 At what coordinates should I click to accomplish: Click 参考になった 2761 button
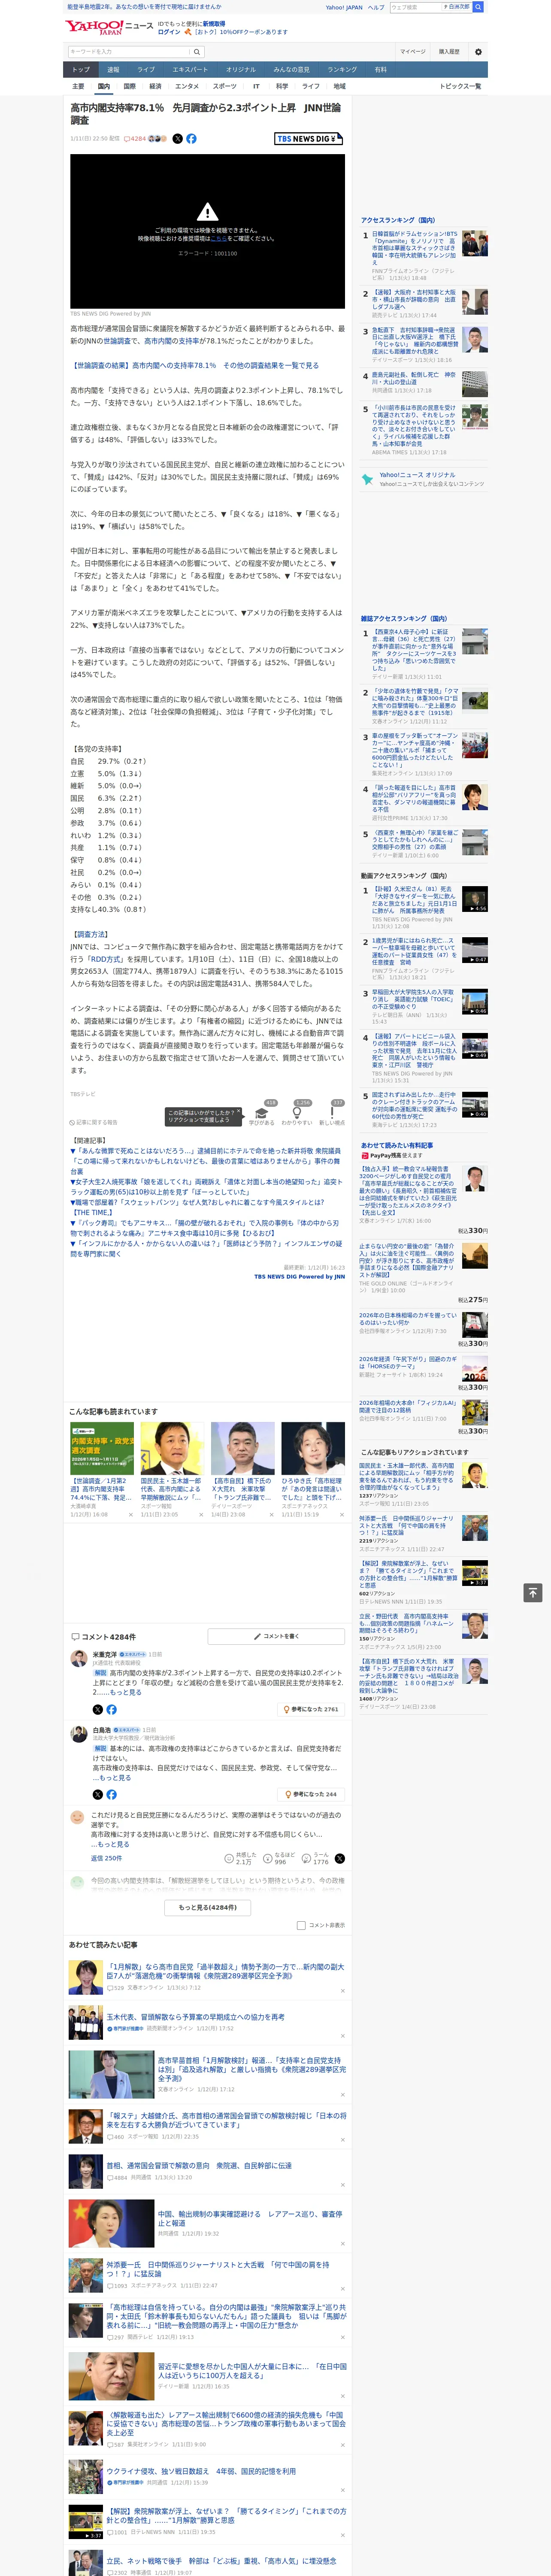311,1709
